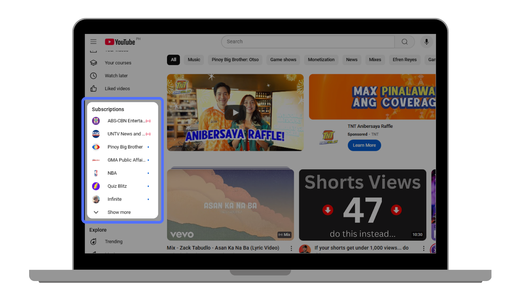Open Mix - Zack Tabudlo video title

tap(223, 248)
